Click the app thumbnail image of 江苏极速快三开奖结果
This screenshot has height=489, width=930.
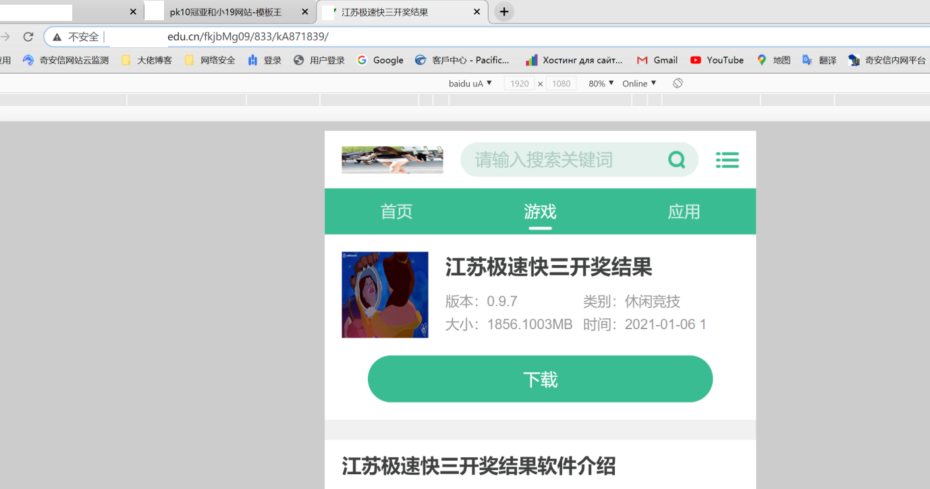tap(385, 295)
